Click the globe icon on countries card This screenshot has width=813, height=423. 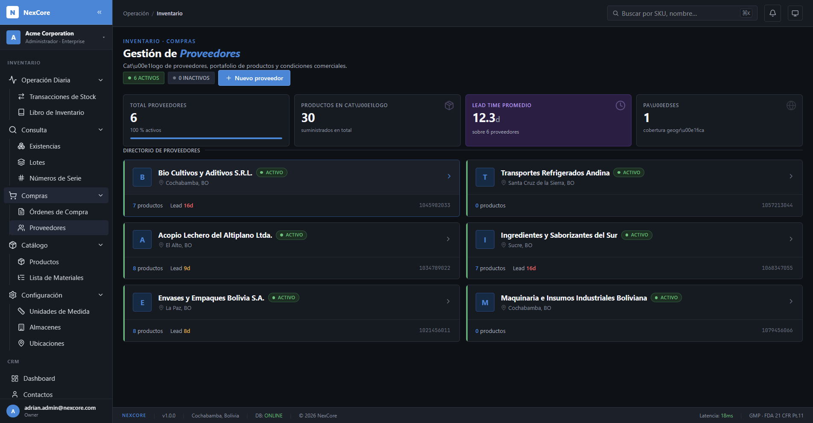(x=791, y=105)
